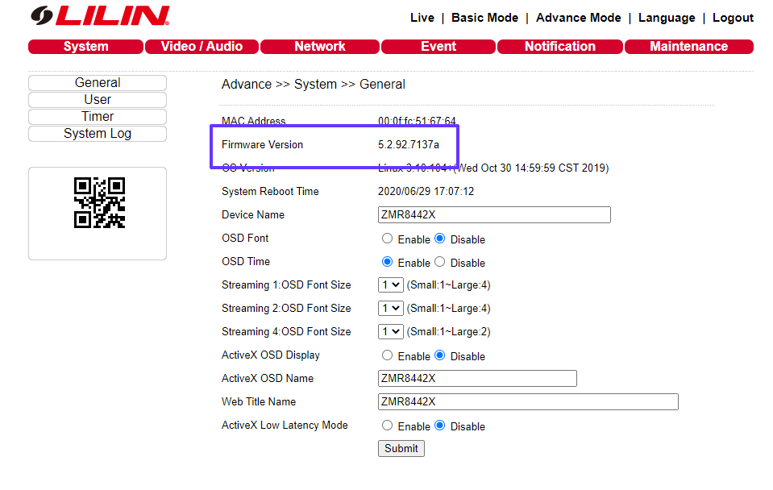Open the Maintenance tab
The width and height of the screenshot is (773, 490).
pyautogui.click(x=688, y=46)
